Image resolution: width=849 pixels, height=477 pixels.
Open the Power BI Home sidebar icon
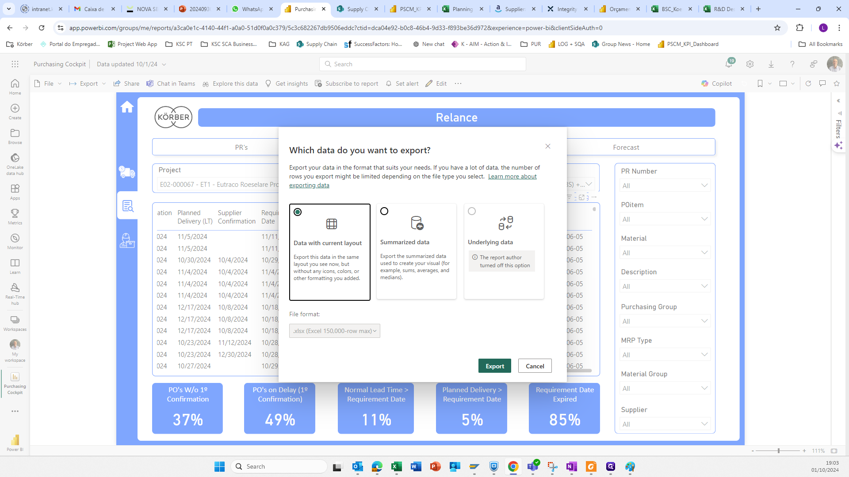pyautogui.click(x=15, y=87)
